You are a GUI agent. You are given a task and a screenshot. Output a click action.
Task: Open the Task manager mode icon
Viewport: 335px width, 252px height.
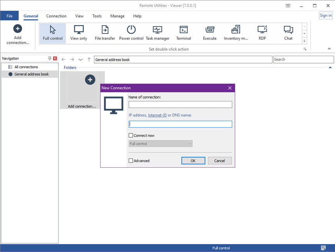(x=157, y=30)
